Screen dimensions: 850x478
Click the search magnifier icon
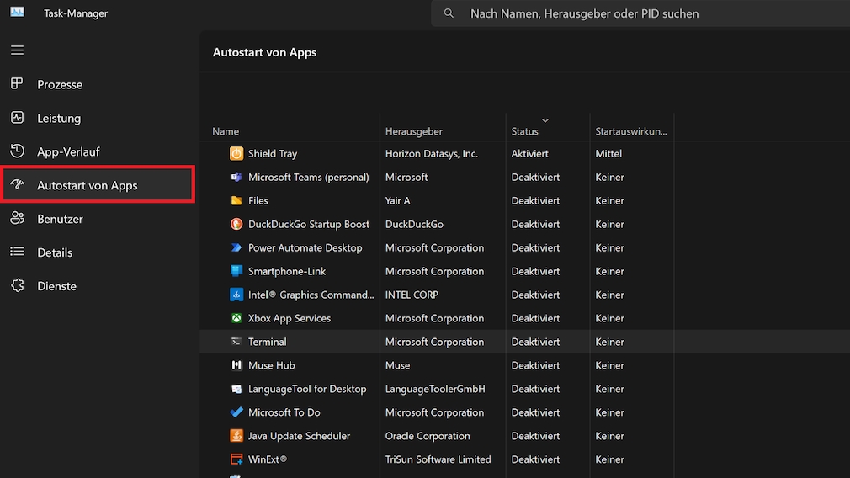click(x=449, y=13)
